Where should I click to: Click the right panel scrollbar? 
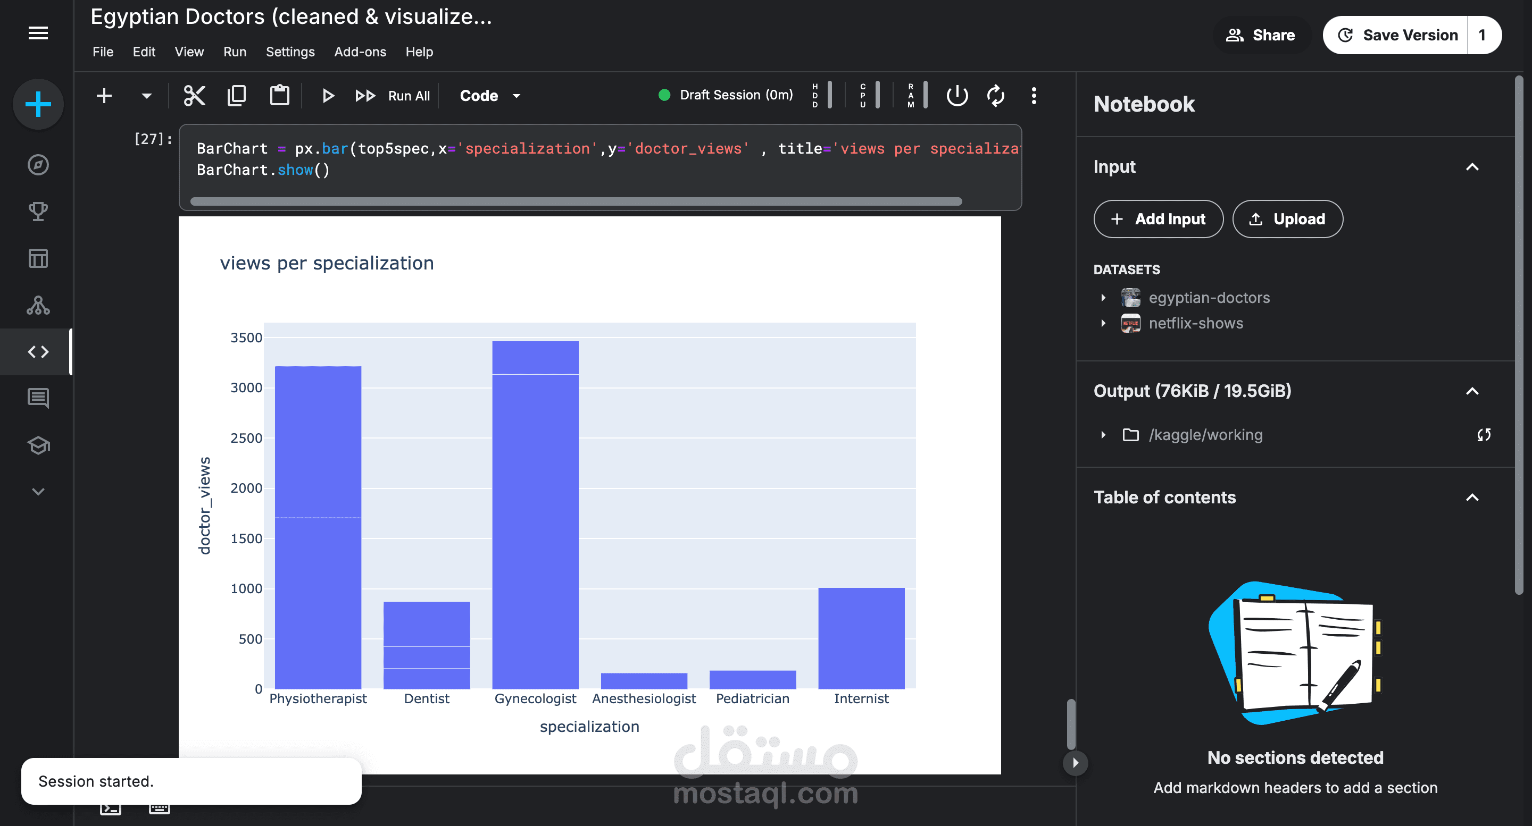1518,336
